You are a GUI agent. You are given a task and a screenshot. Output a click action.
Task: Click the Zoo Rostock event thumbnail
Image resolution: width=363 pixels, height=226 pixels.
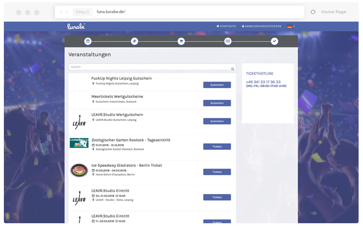click(x=79, y=143)
